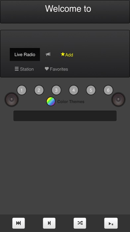The image size is (130, 232).
Task: Click the right speaker icon
Action: pyautogui.click(x=118, y=100)
